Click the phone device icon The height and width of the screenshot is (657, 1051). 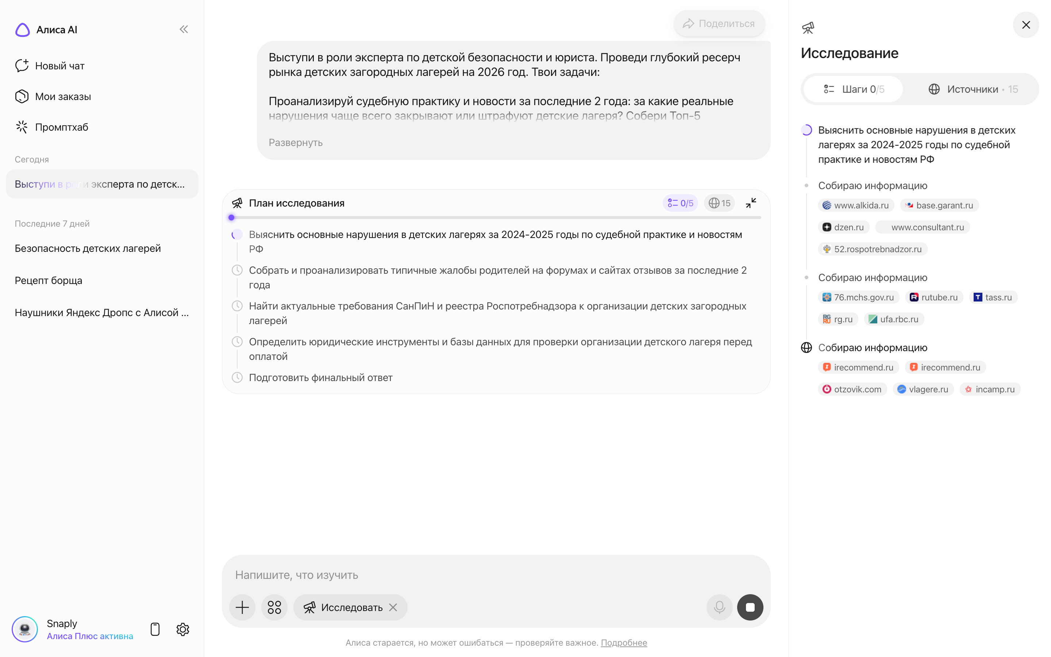(x=155, y=629)
